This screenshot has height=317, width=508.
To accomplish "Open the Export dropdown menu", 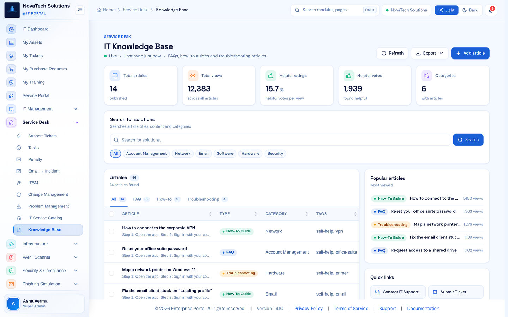I will tap(430, 53).
